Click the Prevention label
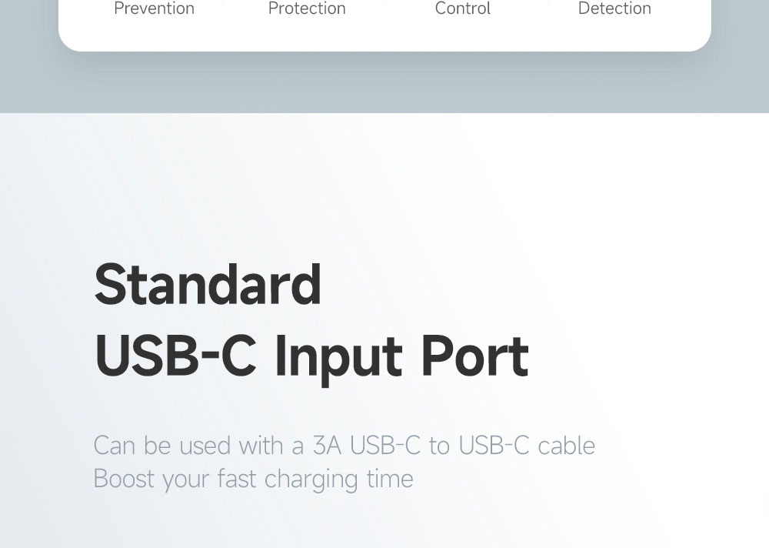769x548 pixels. tap(154, 8)
